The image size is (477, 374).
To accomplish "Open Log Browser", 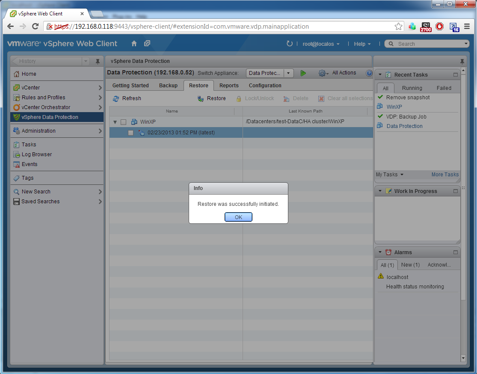I will pos(57,154).
